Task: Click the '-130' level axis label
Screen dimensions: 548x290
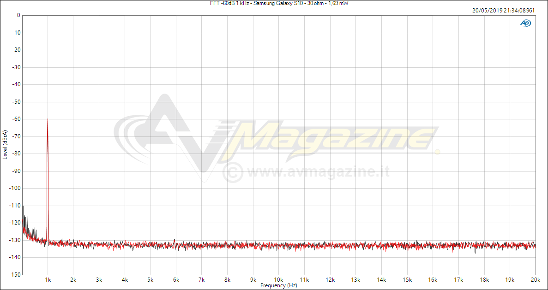Action: coord(15,240)
